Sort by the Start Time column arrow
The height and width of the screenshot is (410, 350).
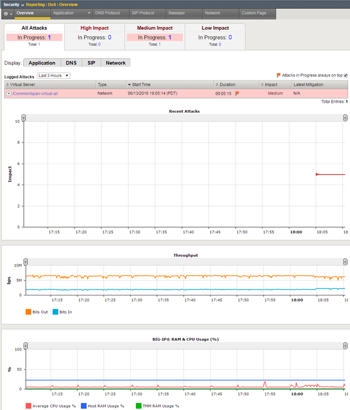point(129,85)
